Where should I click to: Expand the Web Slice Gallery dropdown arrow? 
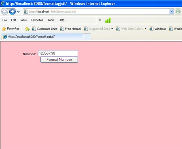coord(146,29)
